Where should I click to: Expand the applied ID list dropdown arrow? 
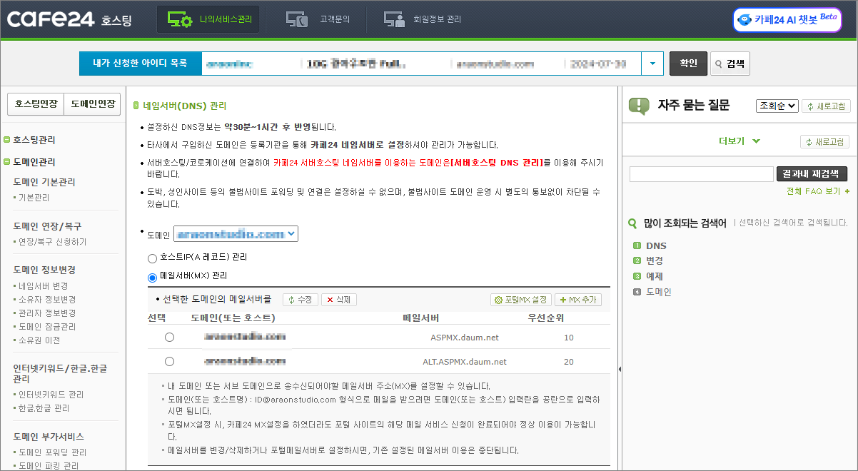click(x=652, y=63)
